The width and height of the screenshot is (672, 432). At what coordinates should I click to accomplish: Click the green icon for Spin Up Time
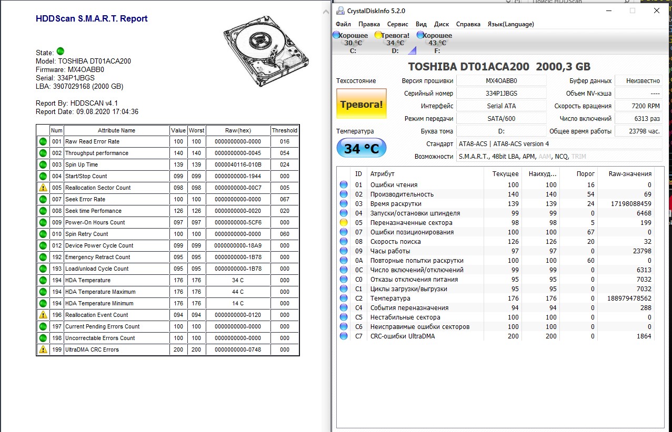(43, 164)
